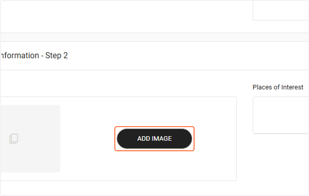Click the stacked-pages icon in the placeholder
Screen dimensions: 309x196
(14, 139)
